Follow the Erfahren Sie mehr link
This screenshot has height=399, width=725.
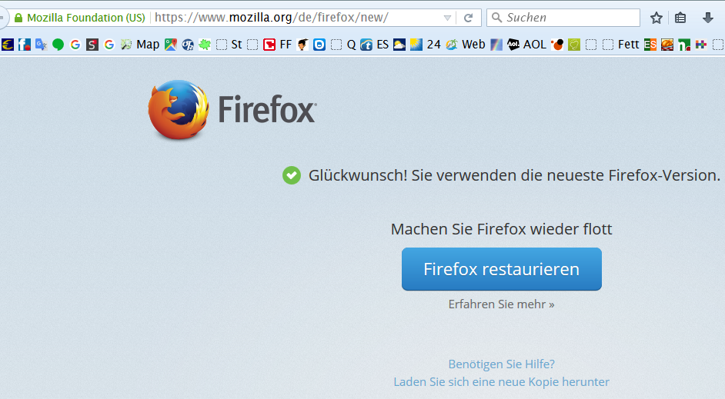pyautogui.click(x=502, y=304)
